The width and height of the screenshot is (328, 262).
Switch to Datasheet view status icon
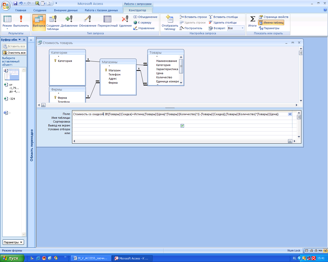click(306, 251)
